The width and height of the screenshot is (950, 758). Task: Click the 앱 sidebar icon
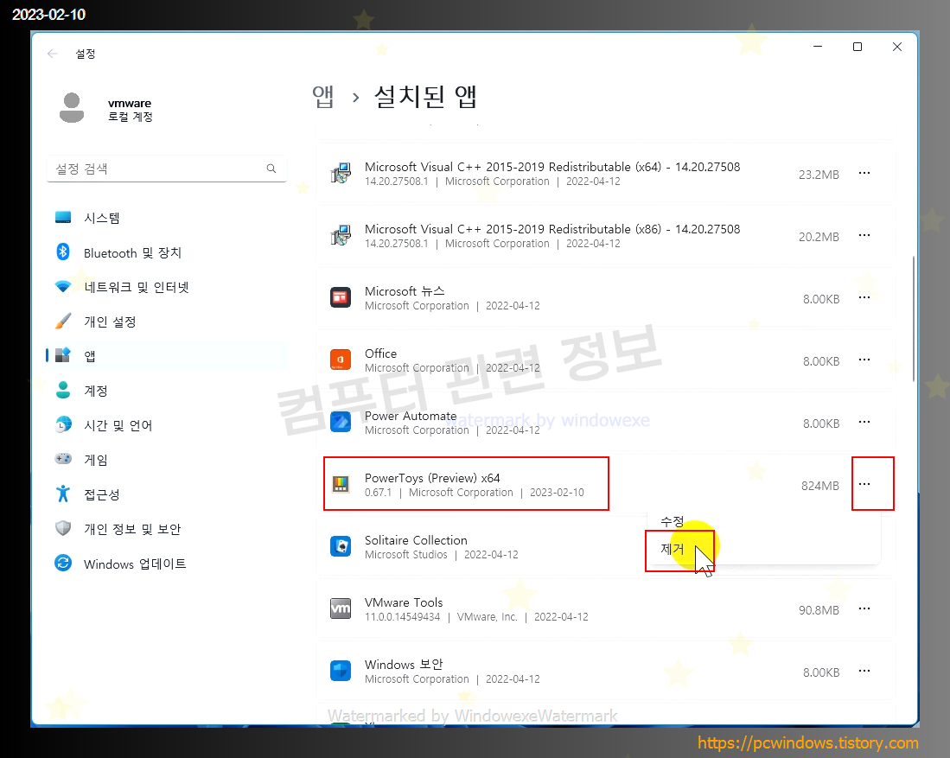click(x=63, y=355)
